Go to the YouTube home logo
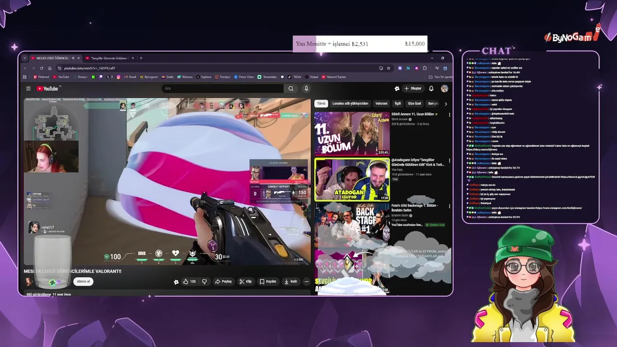 pyautogui.click(x=47, y=89)
